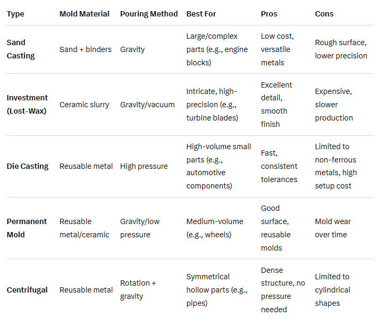Click the Pouring Method column header
The image size is (387, 326).
tap(149, 14)
